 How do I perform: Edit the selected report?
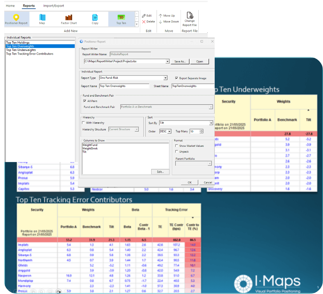146,16
